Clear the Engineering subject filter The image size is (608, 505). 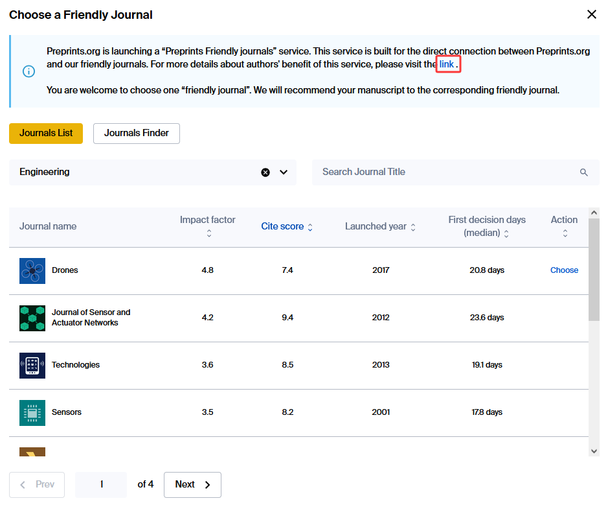pos(265,172)
